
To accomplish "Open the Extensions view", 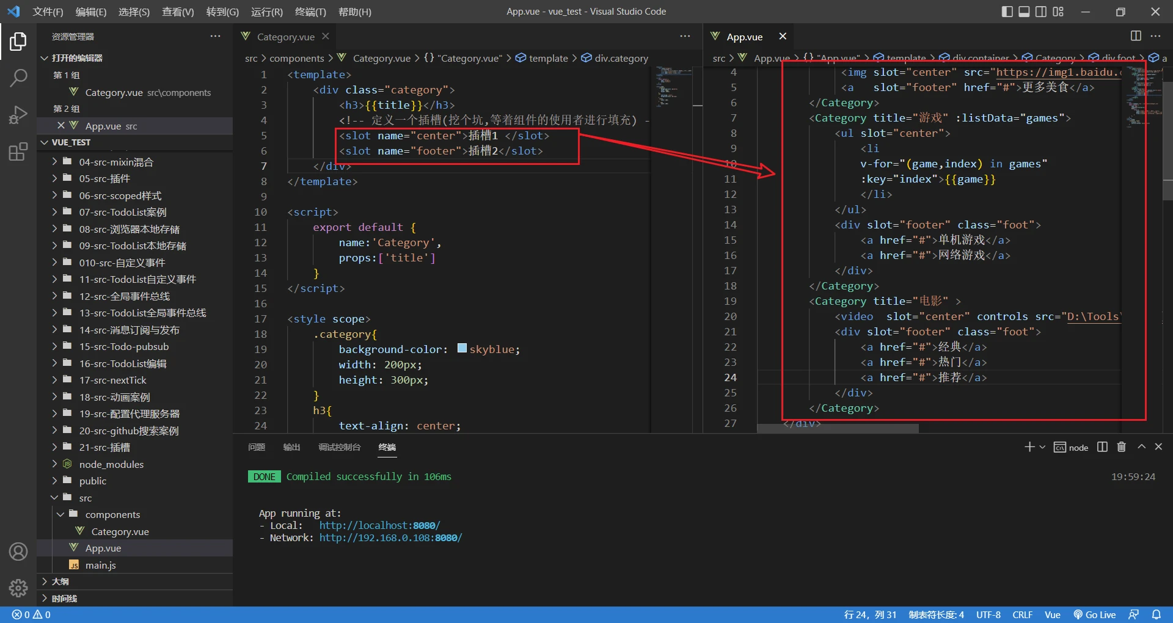I will 18,151.
